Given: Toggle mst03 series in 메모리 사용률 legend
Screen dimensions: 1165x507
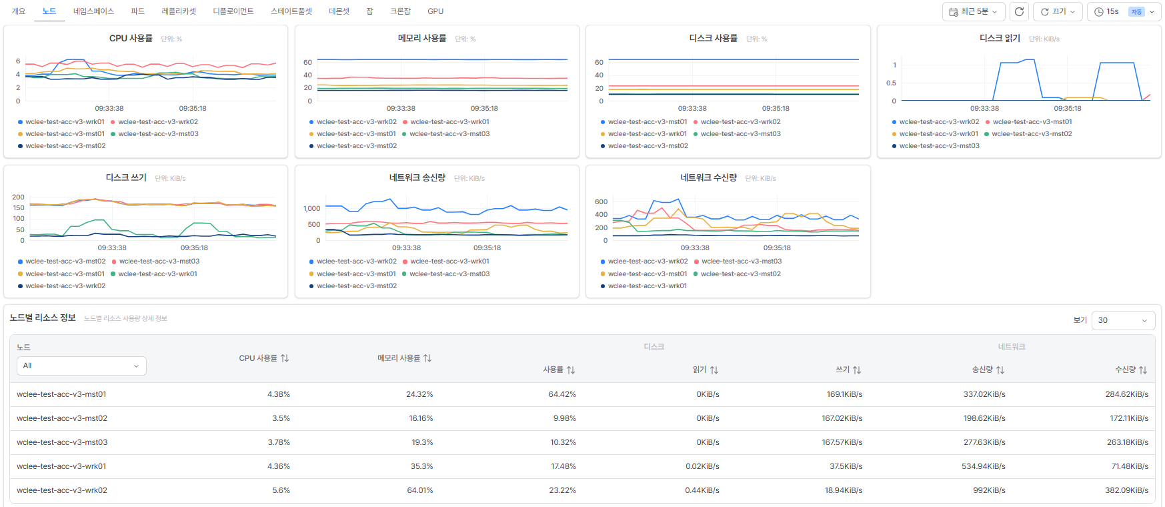Looking at the screenshot, I should point(445,134).
